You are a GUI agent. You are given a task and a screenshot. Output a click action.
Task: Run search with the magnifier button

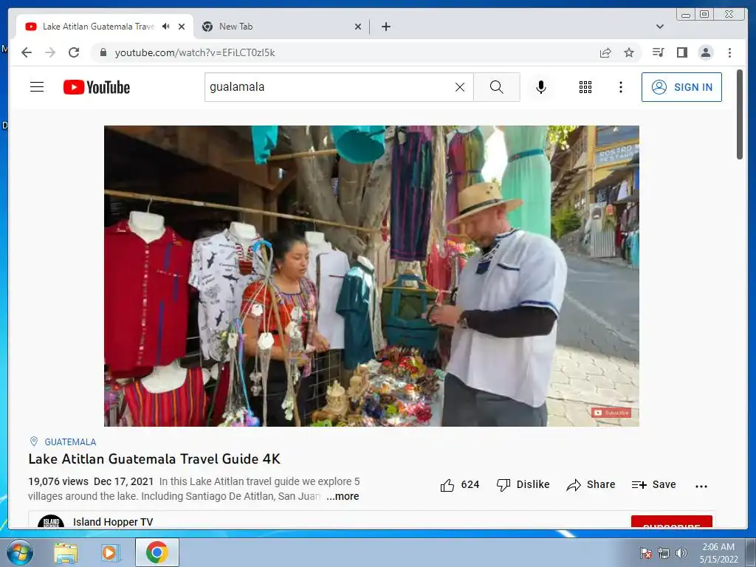[497, 87]
